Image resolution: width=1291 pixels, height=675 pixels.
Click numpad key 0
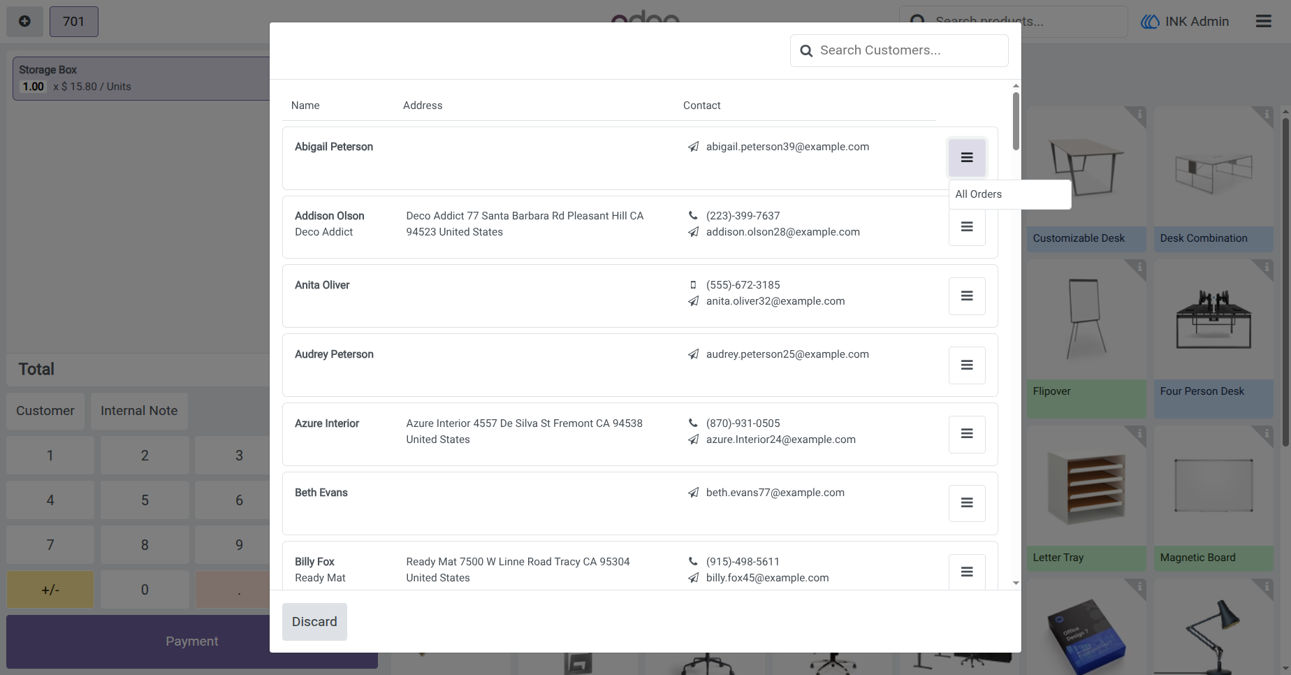[145, 590]
